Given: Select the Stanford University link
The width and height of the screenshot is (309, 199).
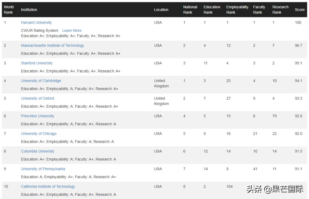Looking at the screenshot, I should [37, 63].
